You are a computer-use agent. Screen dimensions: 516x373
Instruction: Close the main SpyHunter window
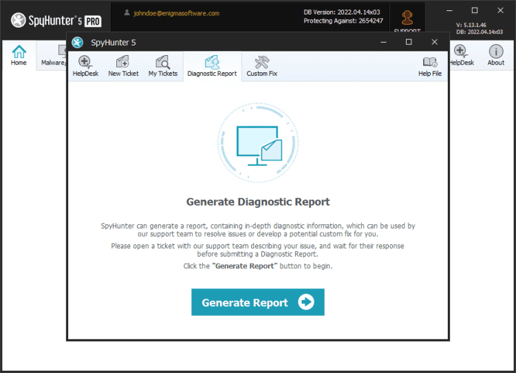click(x=501, y=10)
